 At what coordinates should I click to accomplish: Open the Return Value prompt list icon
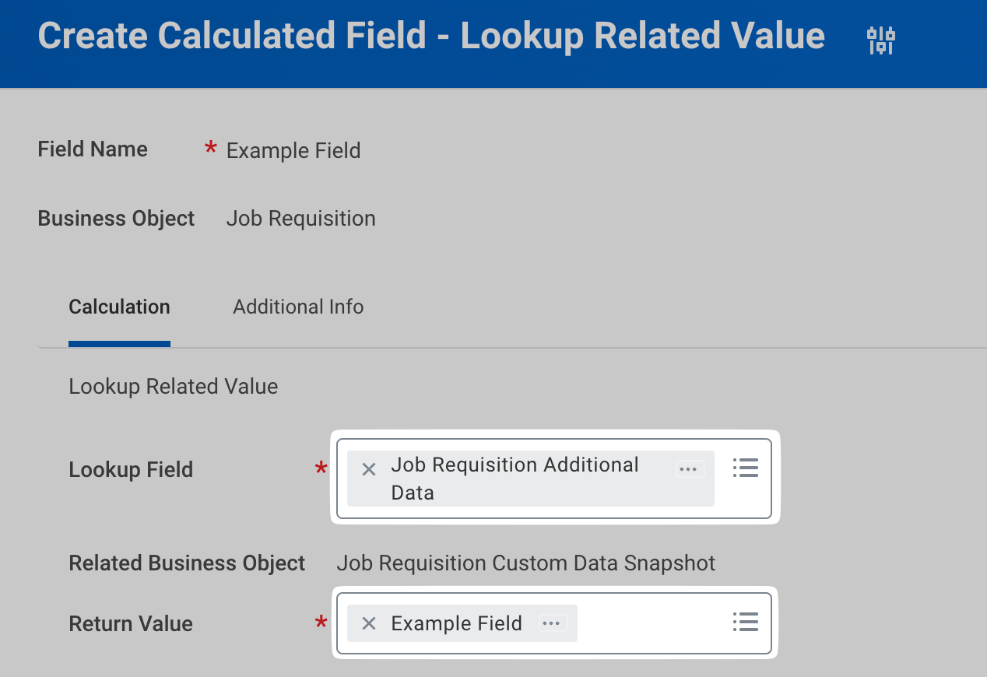(745, 622)
